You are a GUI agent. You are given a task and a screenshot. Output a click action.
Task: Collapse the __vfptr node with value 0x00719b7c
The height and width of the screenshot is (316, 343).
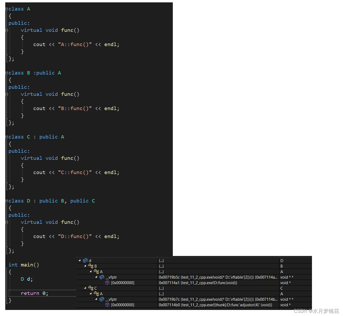[x=96, y=299]
